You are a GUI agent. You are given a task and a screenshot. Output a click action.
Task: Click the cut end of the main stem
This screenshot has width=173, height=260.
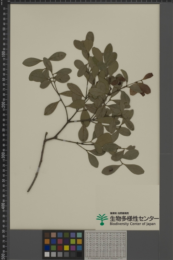[x=28, y=191]
